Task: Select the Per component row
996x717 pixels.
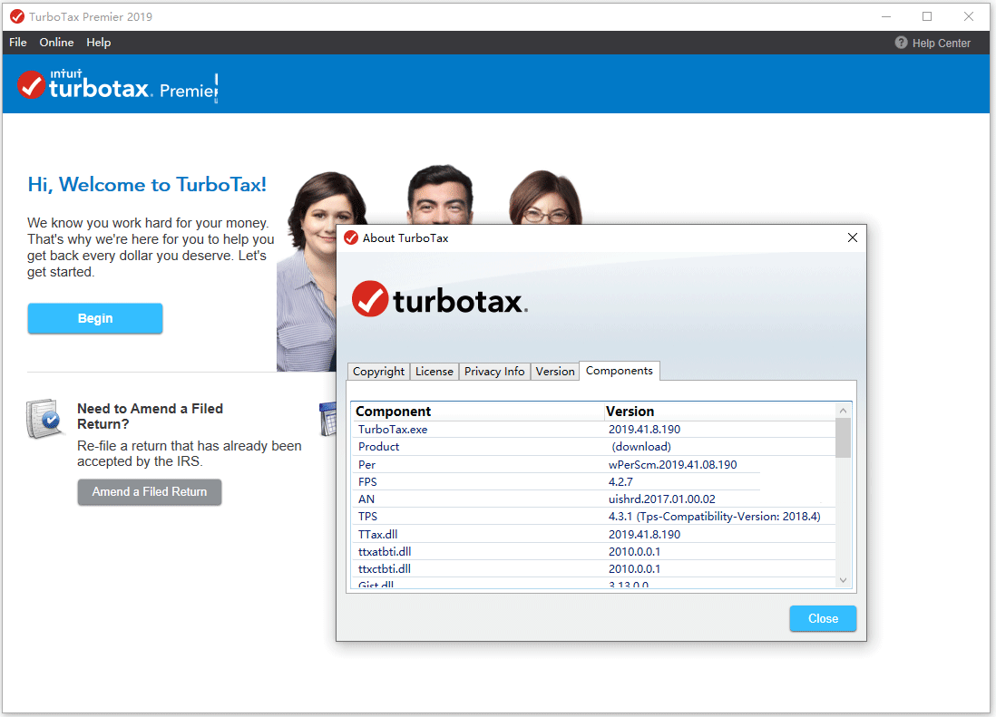Action: [594, 464]
